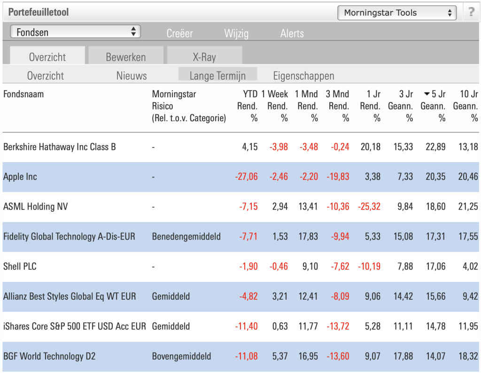Select the secondary Overzicht sub-tab

pos(46,76)
